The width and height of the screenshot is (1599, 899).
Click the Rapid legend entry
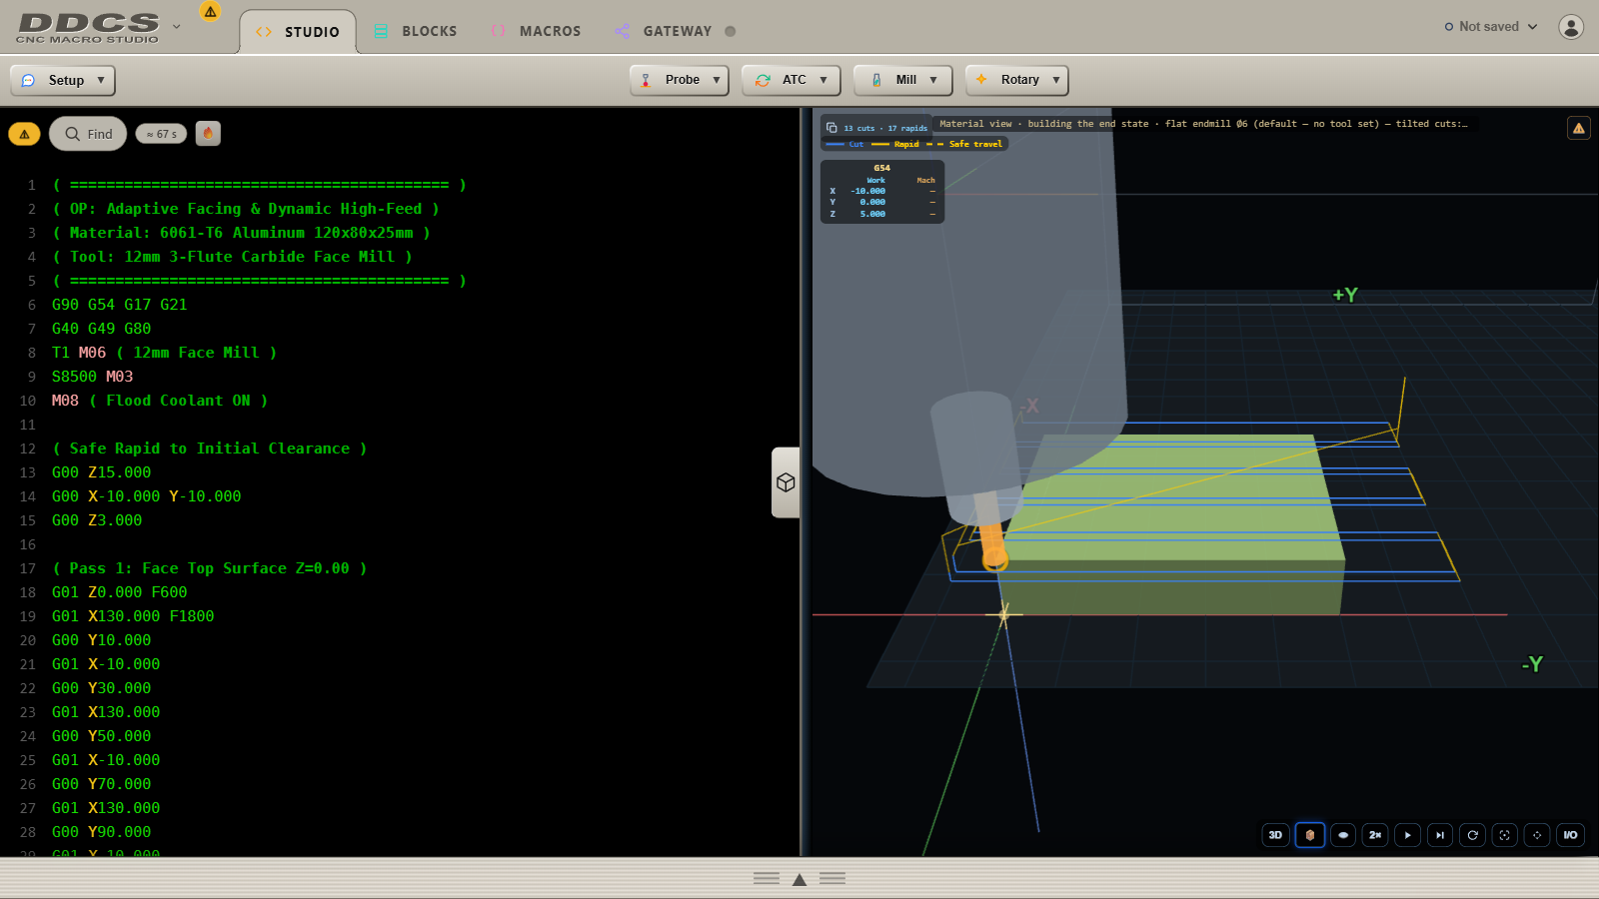click(x=895, y=144)
